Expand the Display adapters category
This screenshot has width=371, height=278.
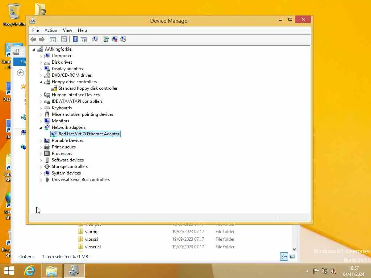click(x=41, y=69)
